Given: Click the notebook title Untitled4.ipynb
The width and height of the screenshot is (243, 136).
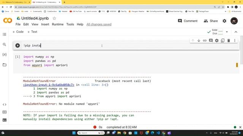Looking at the screenshot, I should [35, 19].
